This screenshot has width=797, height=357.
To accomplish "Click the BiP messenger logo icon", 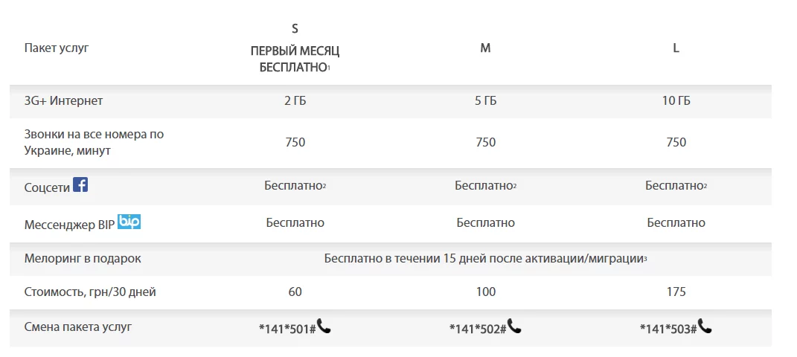I will (129, 221).
